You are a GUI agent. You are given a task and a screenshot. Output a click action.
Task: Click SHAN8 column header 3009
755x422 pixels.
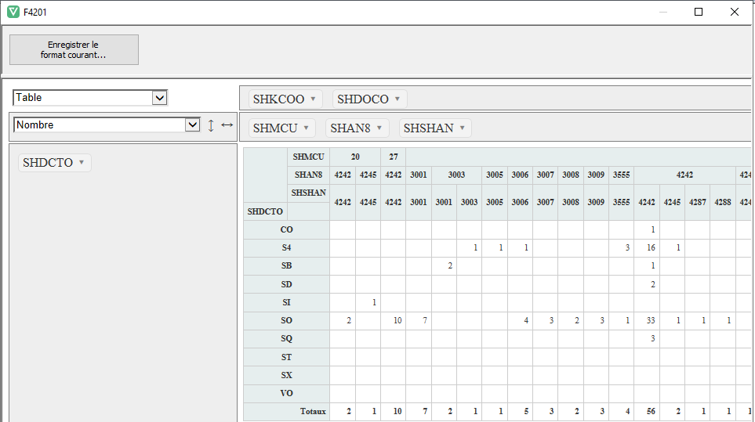click(x=596, y=175)
